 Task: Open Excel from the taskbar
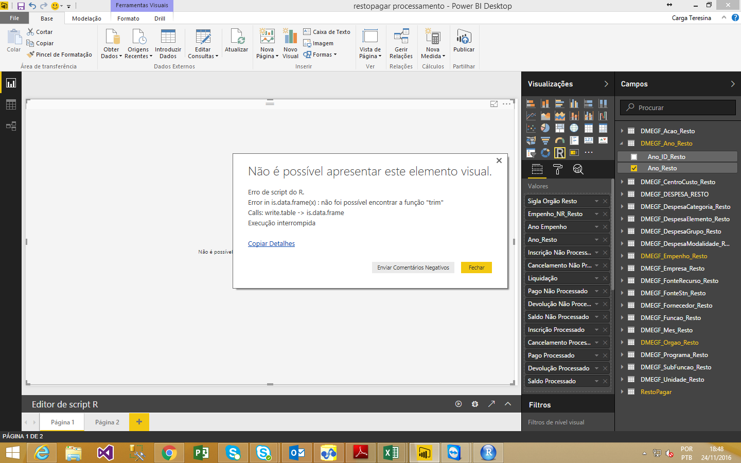tap(392, 453)
